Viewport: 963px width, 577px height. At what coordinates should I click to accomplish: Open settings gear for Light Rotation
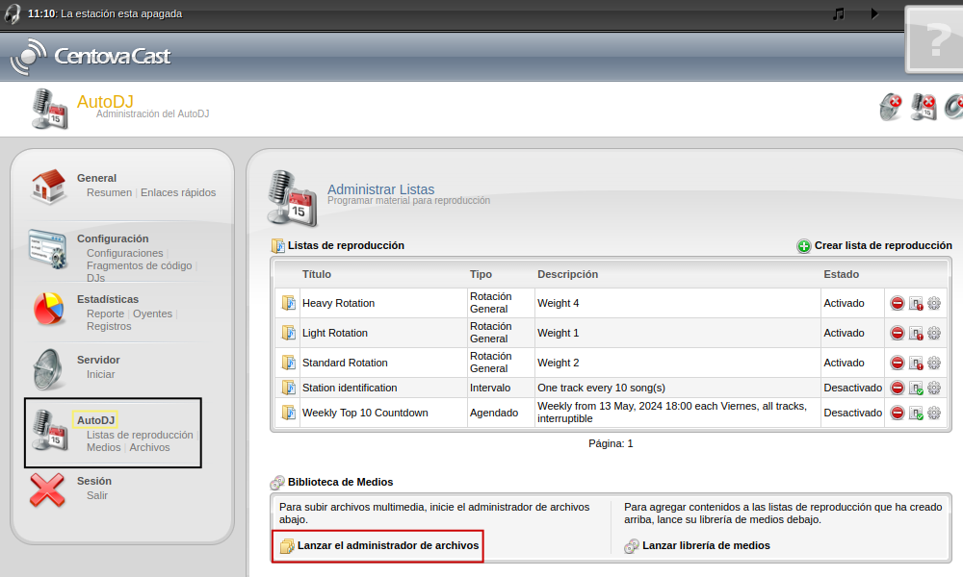pyautogui.click(x=933, y=334)
